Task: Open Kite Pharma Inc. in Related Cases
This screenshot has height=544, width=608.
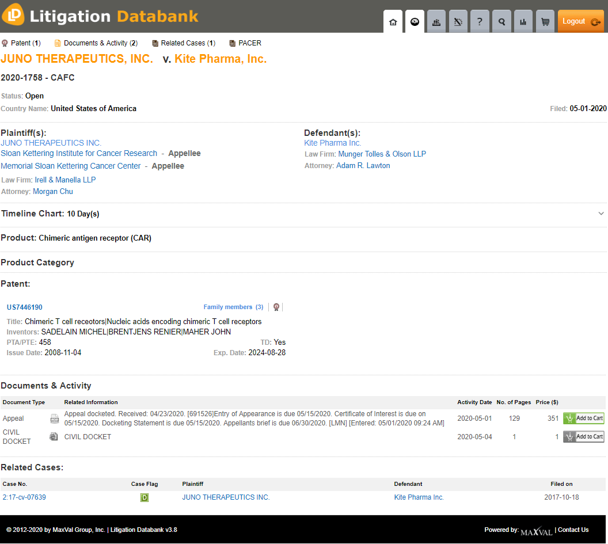Action: pos(419,497)
